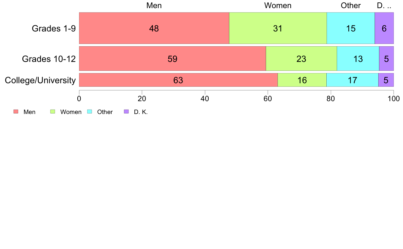Select the Men segment showing 59

(x=172, y=59)
